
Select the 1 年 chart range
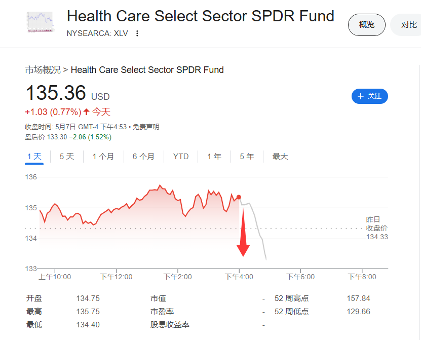pyautogui.click(x=214, y=156)
